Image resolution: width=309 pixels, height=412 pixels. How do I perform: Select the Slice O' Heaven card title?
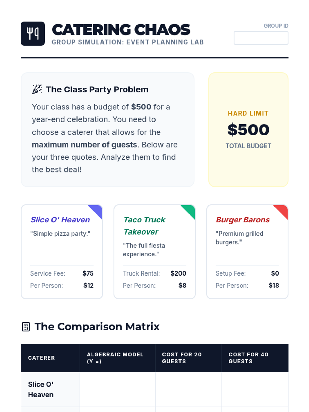click(x=60, y=220)
